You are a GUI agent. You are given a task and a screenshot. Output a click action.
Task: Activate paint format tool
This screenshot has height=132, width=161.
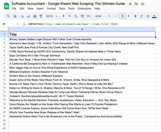(41, 16)
